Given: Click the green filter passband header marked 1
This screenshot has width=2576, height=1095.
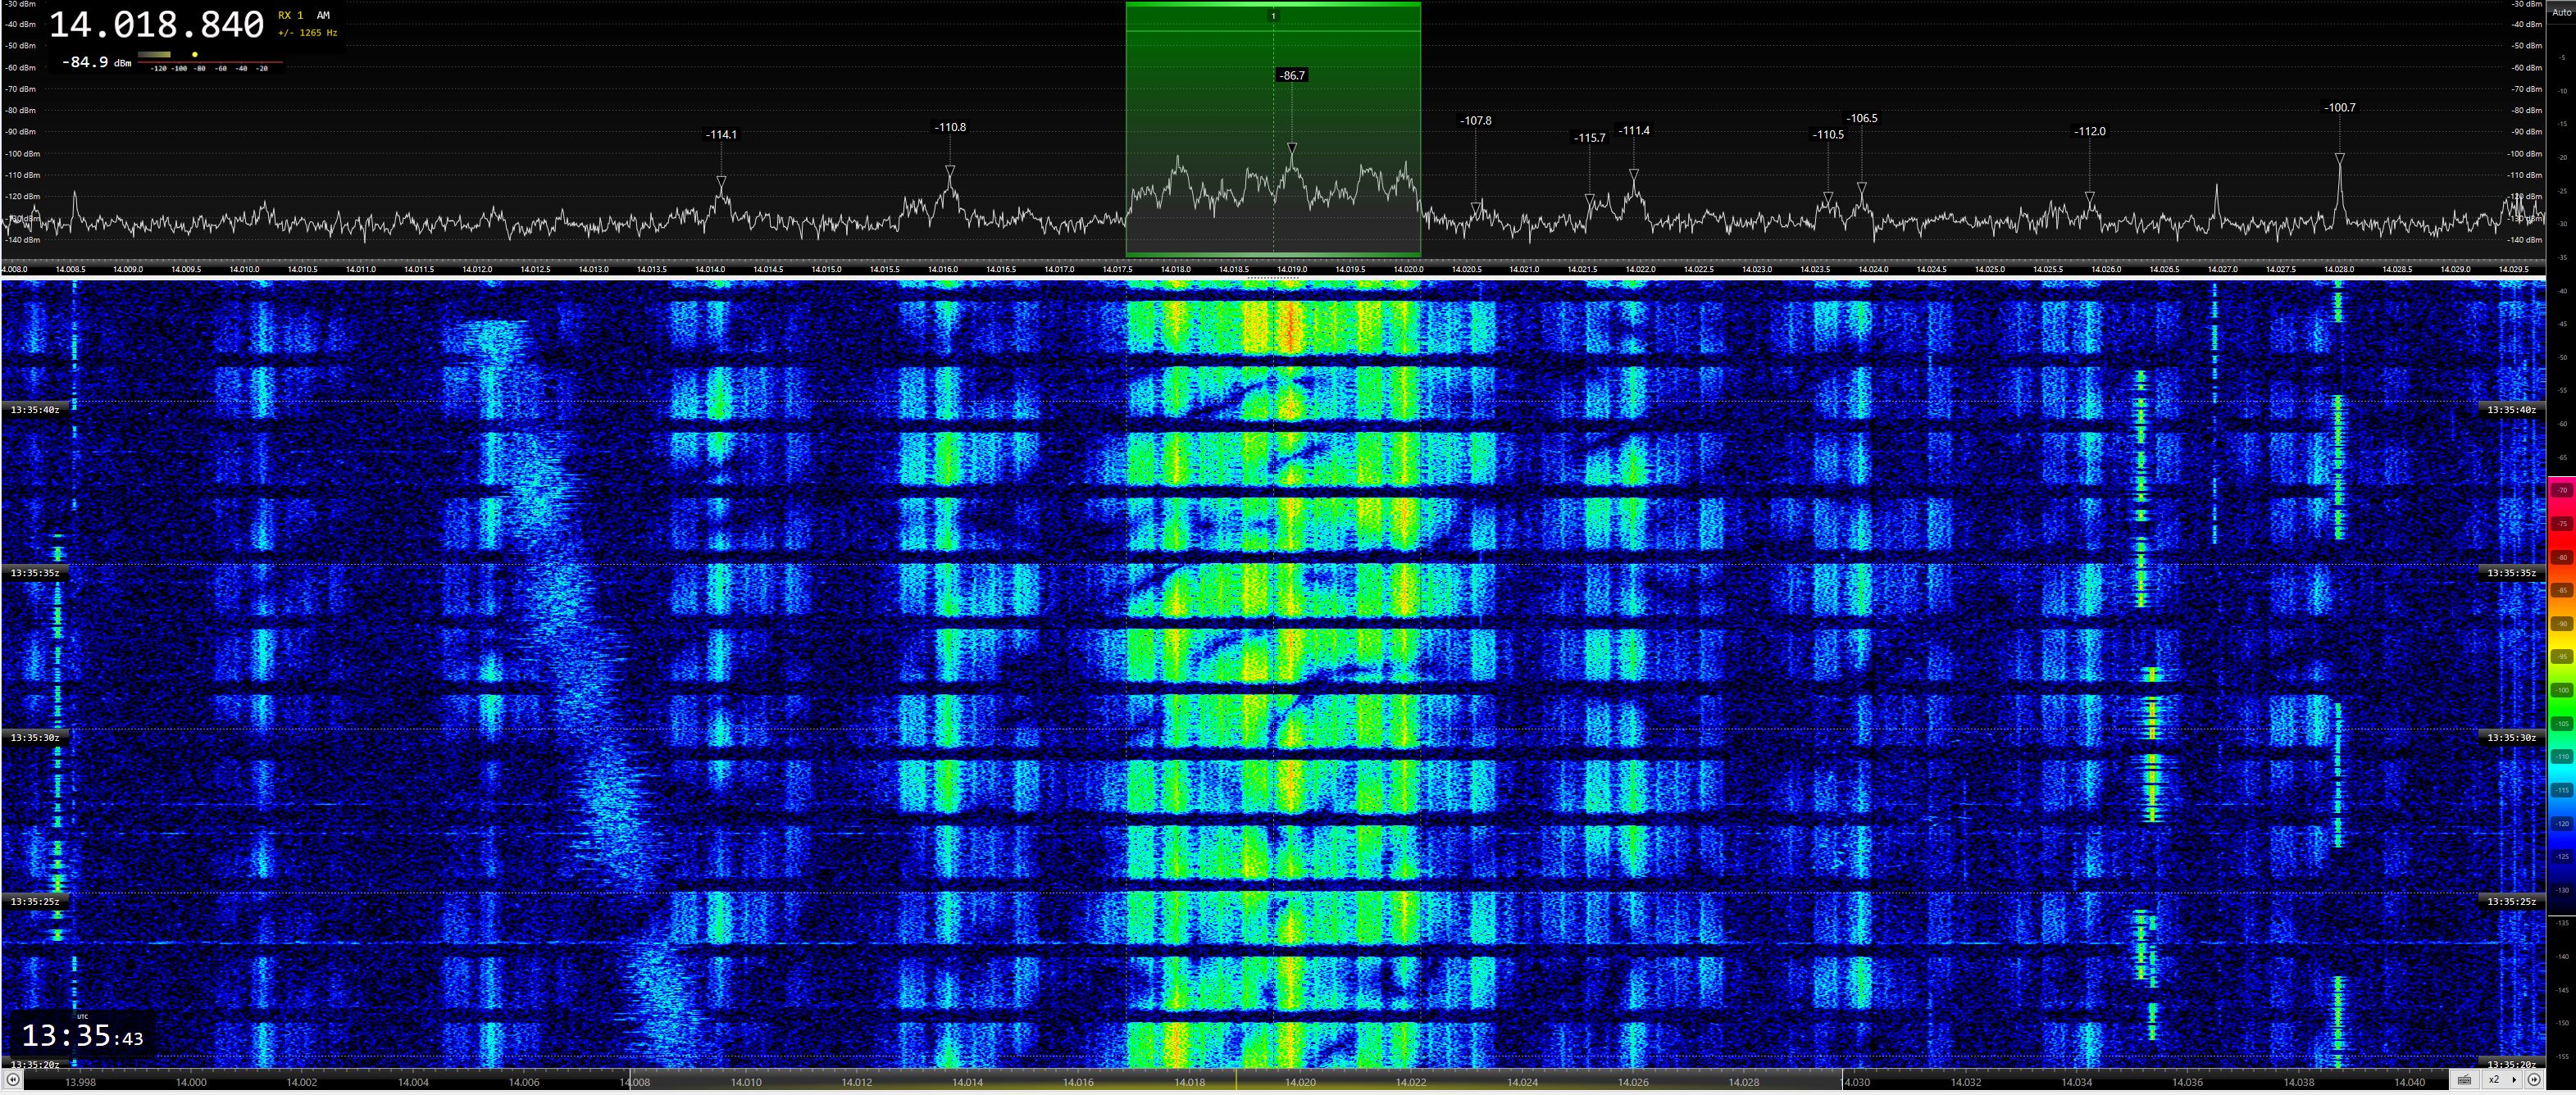Looking at the screenshot, I should (x=1273, y=16).
